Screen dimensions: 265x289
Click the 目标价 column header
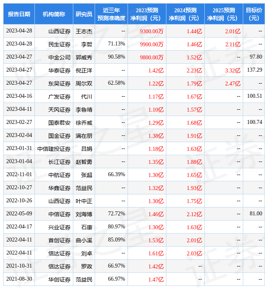pos(254,14)
